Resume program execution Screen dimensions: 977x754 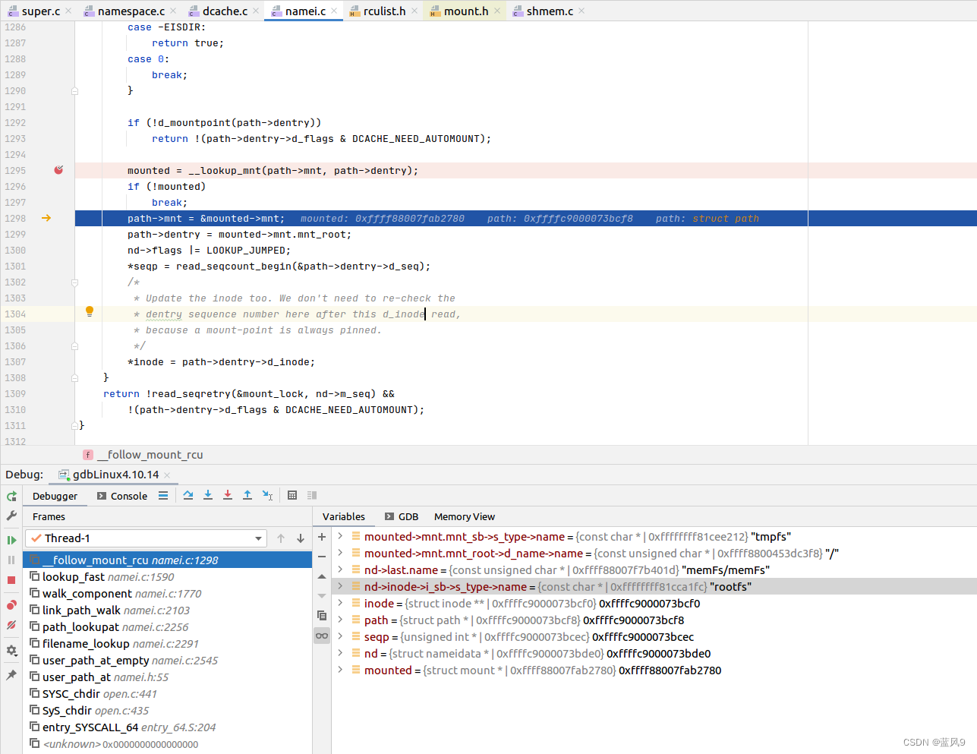click(x=11, y=540)
